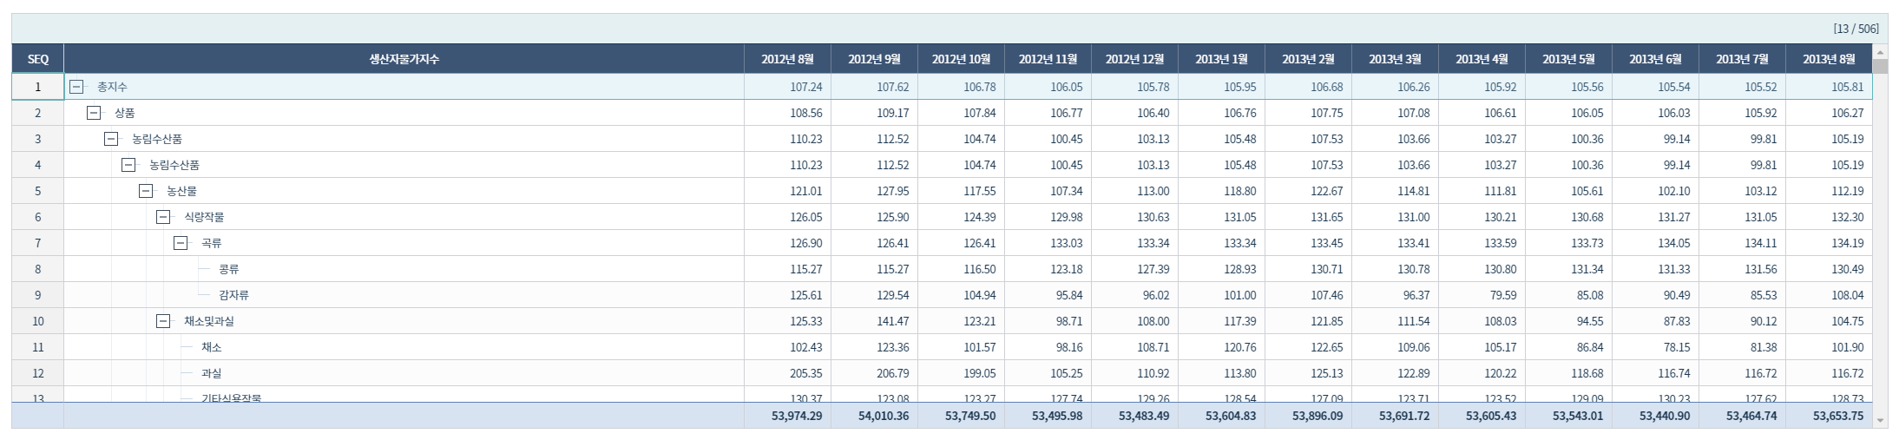Select row number 7 in SEQ column
The image size is (1899, 440).
coord(37,243)
